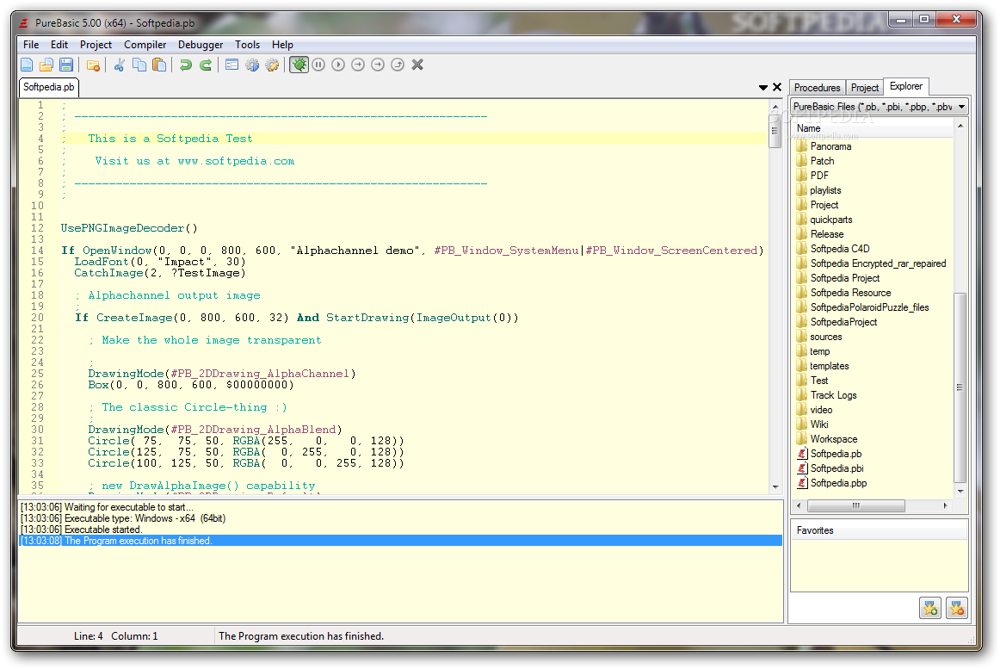Add a favorite with the star-plus button

point(930,609)
